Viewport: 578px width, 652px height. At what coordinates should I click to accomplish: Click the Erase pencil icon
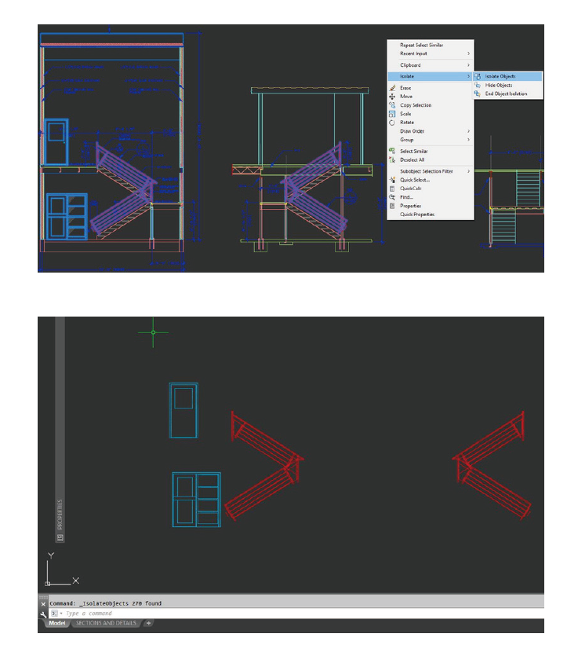(392, 88)
